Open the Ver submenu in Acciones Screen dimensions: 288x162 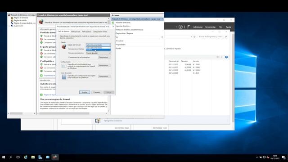137,37
